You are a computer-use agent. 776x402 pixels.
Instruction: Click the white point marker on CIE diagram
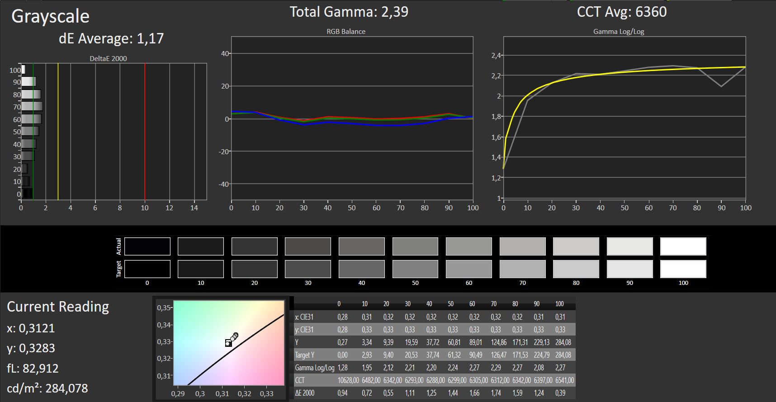(x=228, y=343)
